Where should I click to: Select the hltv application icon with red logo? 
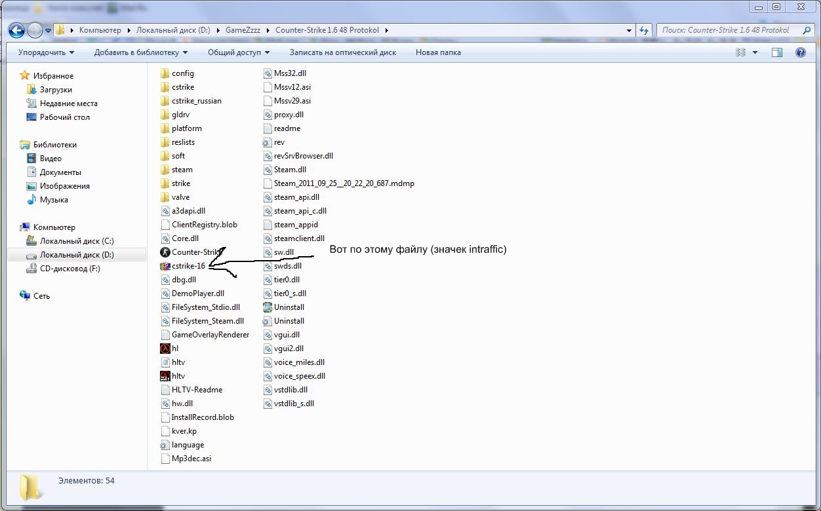(x=165, y=376)
